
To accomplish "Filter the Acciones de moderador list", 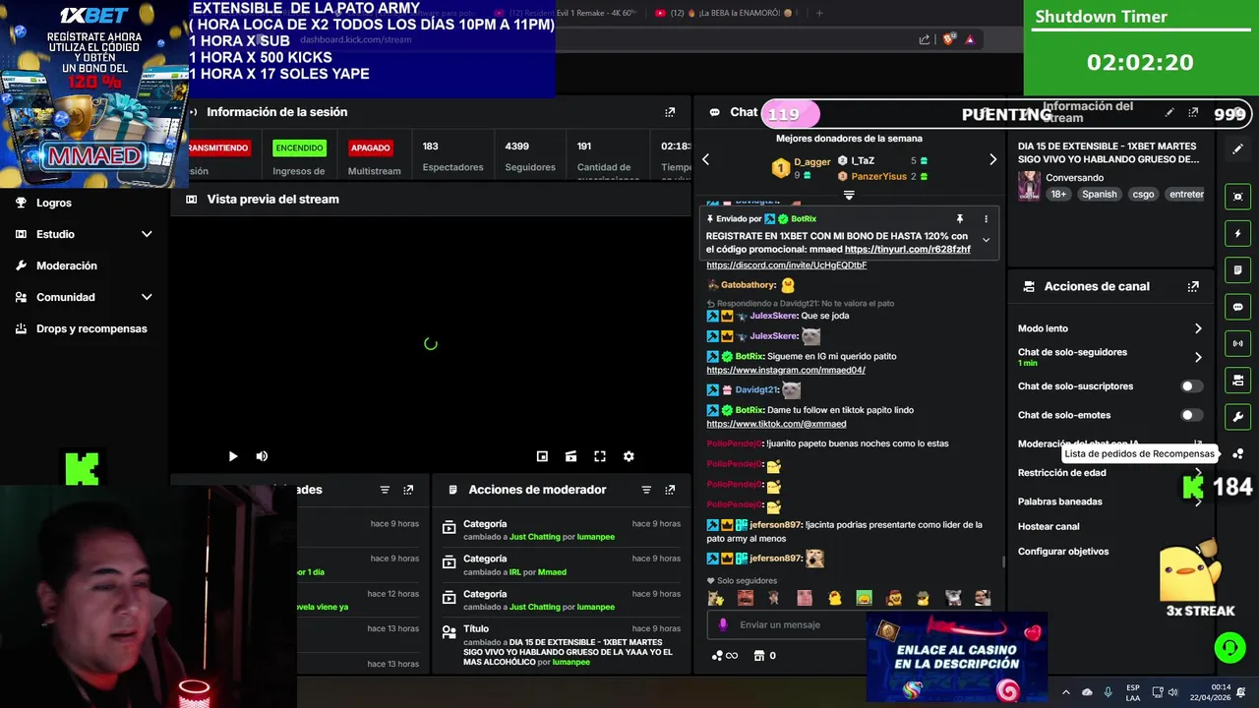I will coord(646,490).
